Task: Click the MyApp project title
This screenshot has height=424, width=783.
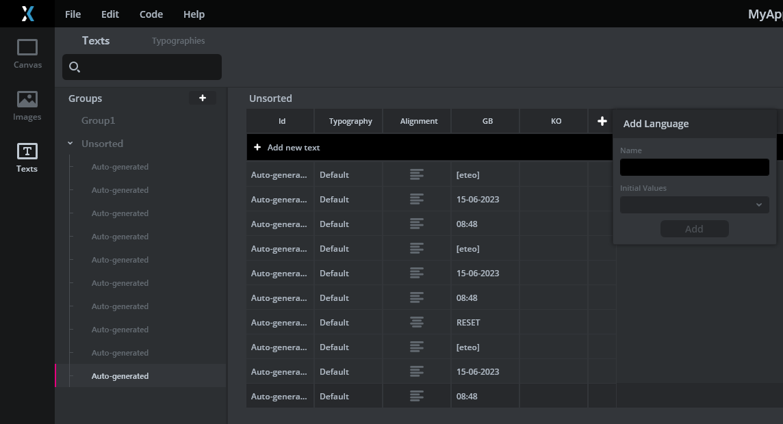Action: click(765, 14)
